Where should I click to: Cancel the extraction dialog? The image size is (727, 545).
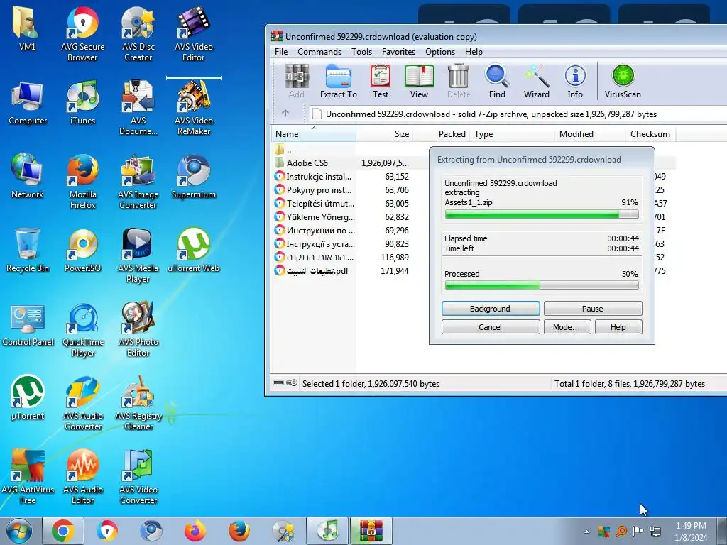pyautogui.click(x=491, y=326)
